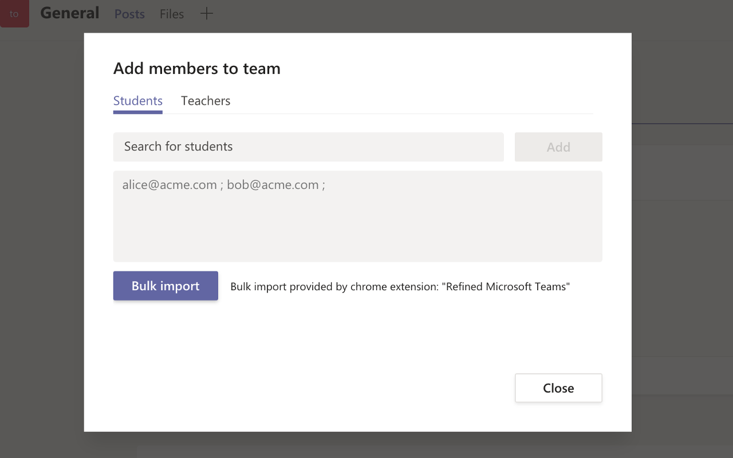Click inside the bulk email textarea
This screenshot has width=733, height=458.
(x=358, y=216)
